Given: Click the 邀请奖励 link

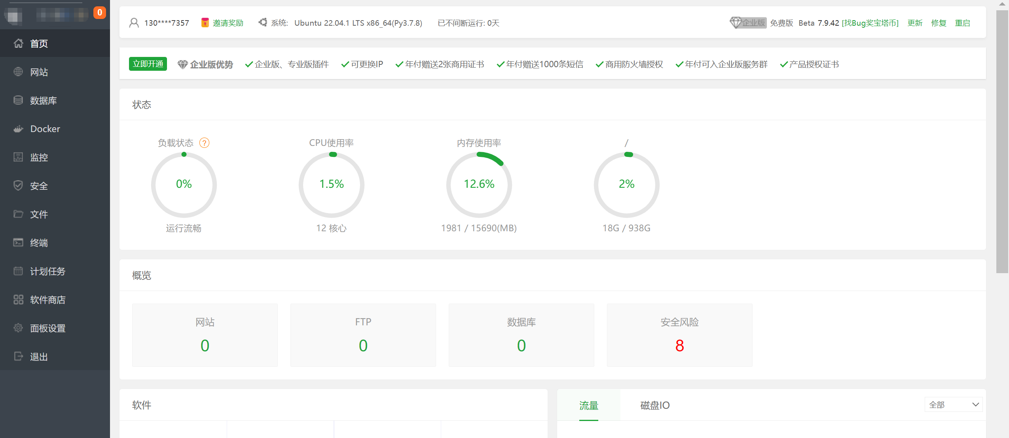Looking at the screenshot, I should [x=228, y=23].
